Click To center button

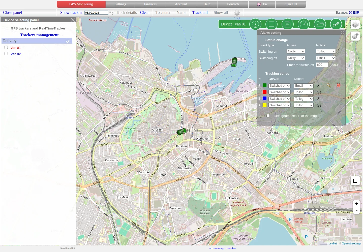[163, 13]
